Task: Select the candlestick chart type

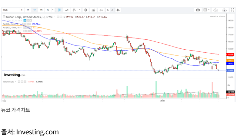Action: pos(59,10)
